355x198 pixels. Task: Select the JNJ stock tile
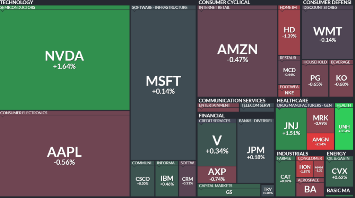[x=291, y=128]
